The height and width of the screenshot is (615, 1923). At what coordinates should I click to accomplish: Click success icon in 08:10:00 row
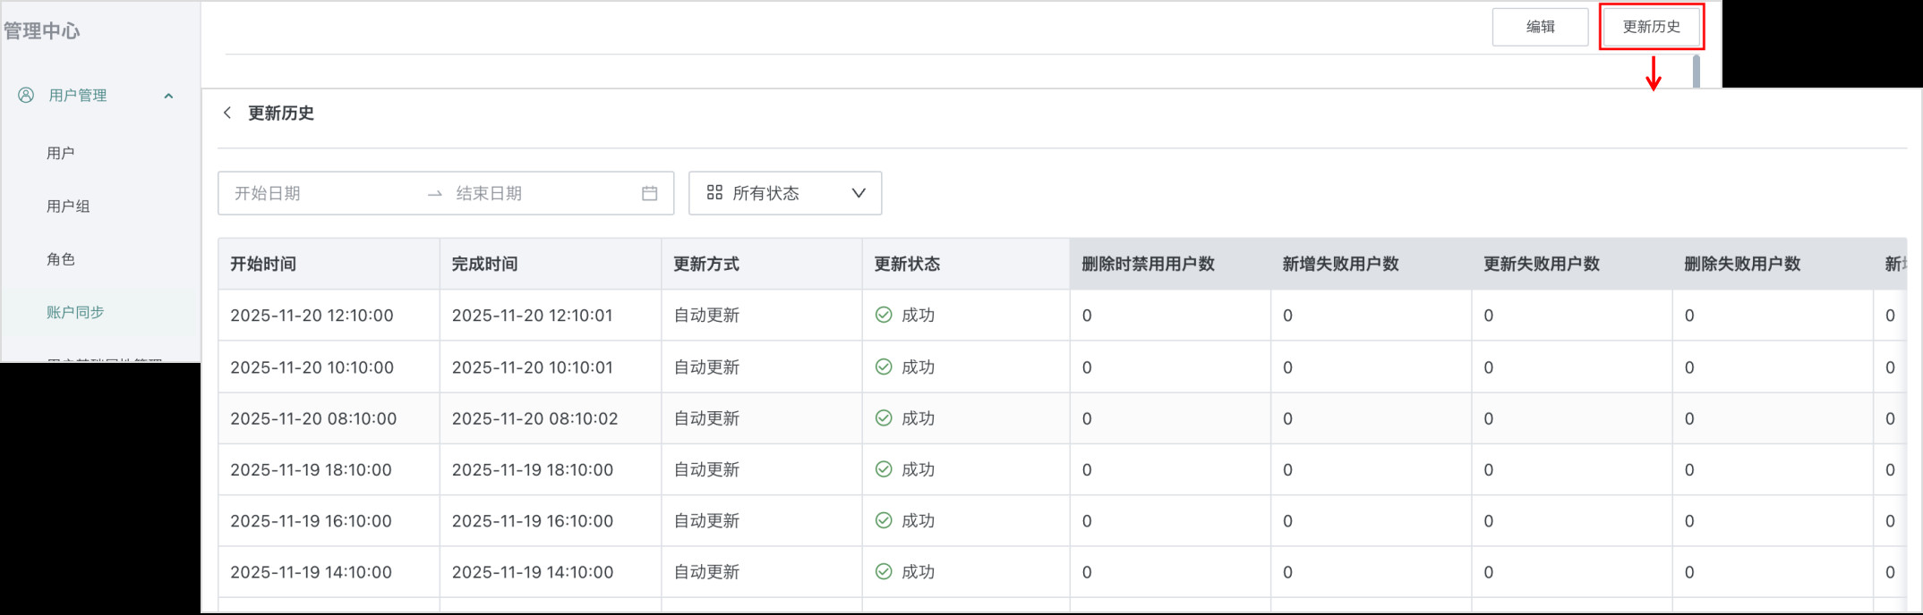point(883,417)
